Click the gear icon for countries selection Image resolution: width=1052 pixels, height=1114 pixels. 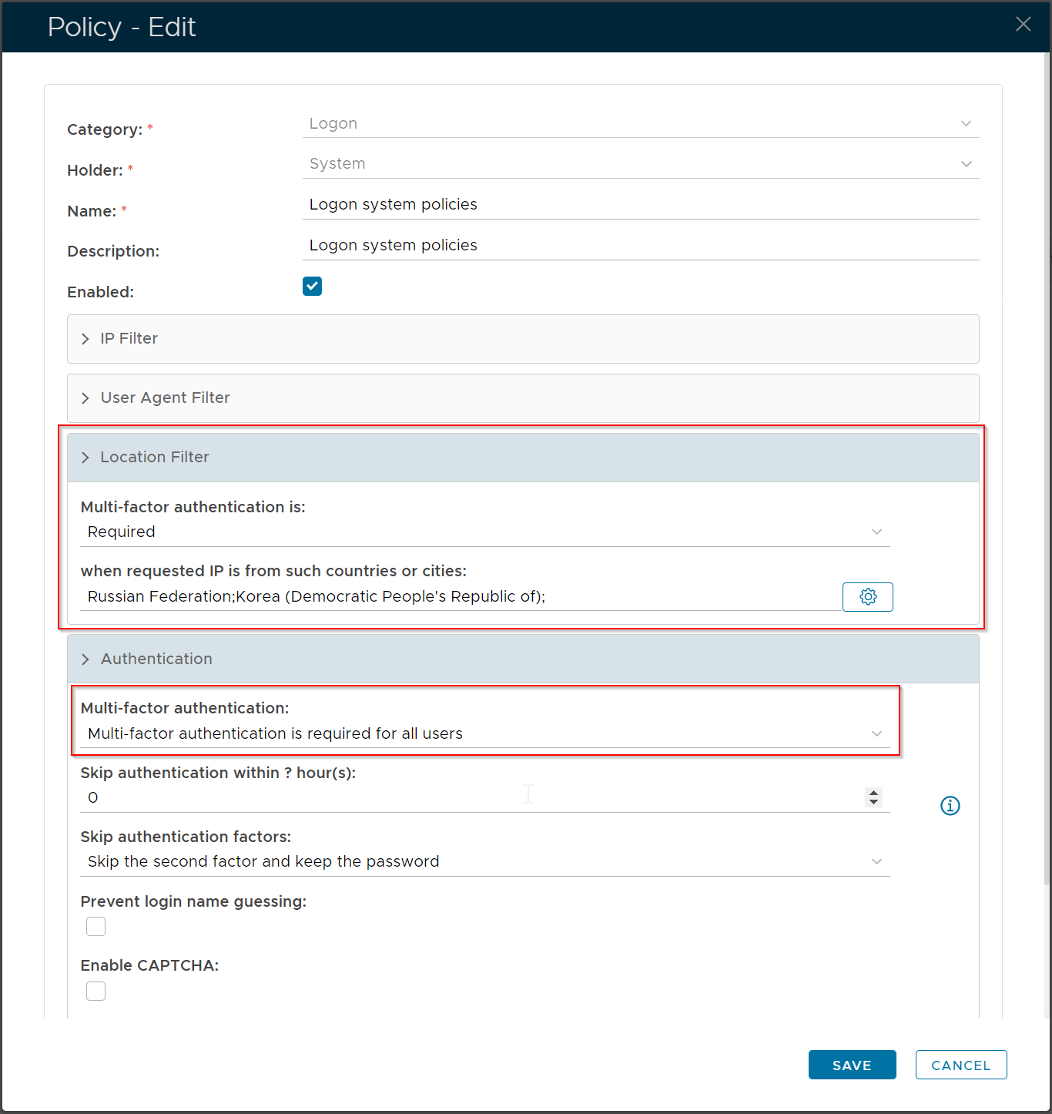tap(867, 597)
